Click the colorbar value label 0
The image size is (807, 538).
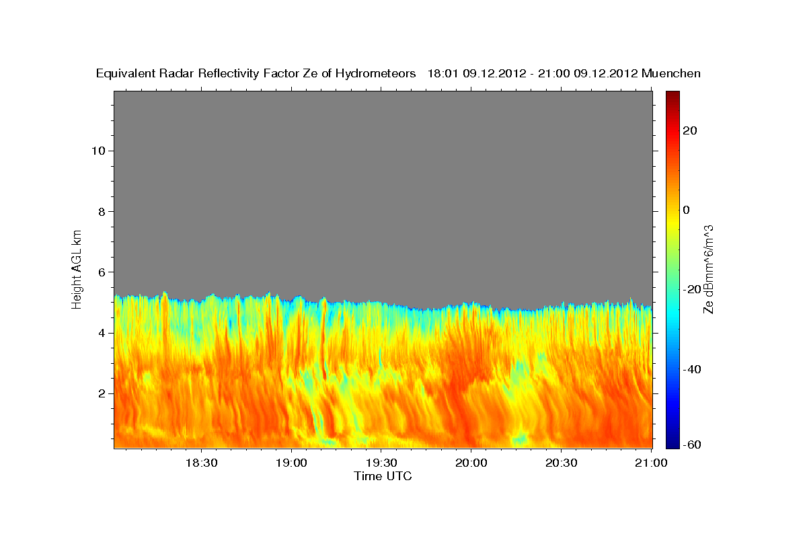pyautogui.click(x=686, y=210)
